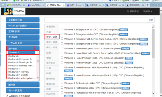Tick Enterprise with Service Pack 1 (x64) checkbox
The width and height of the screenshot is (162, 97).
point(62,39)
